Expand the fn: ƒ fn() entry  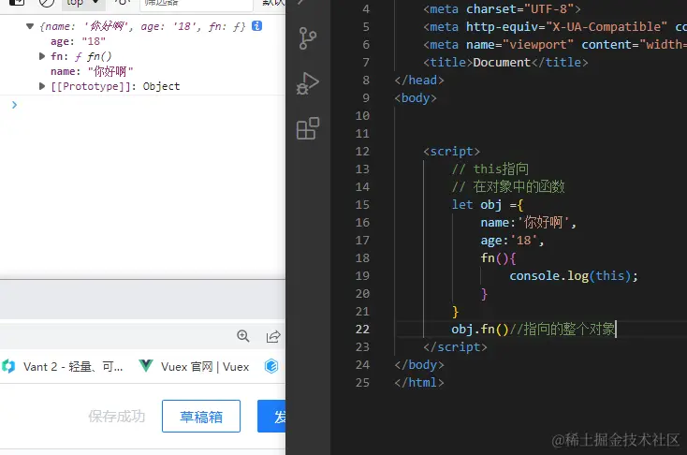[x=42, y=56]
